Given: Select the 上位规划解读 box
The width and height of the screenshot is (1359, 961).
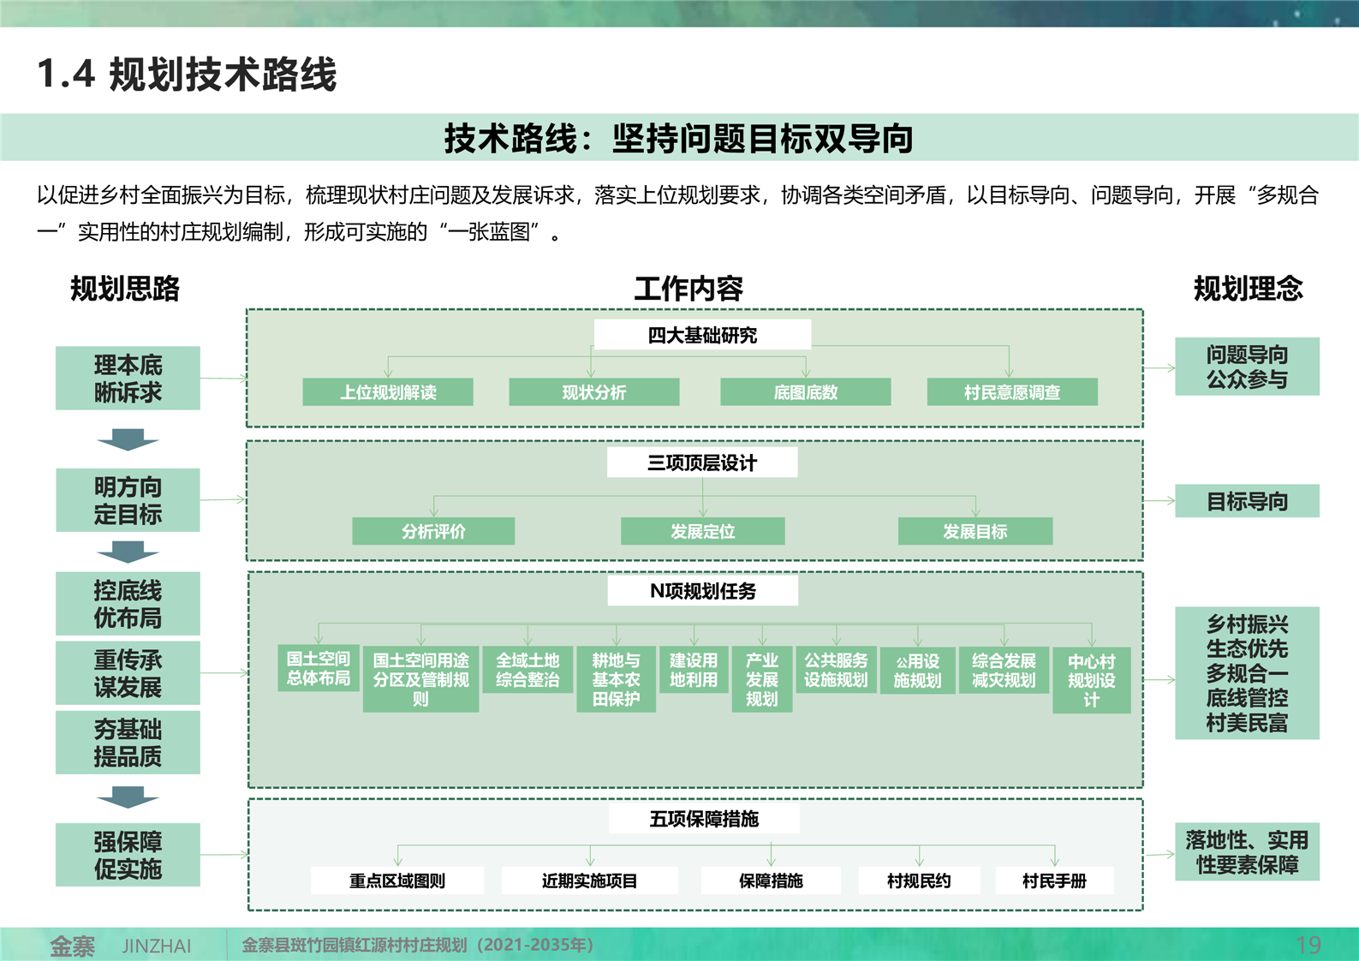Looking at the screenshot, I should 388,392.
